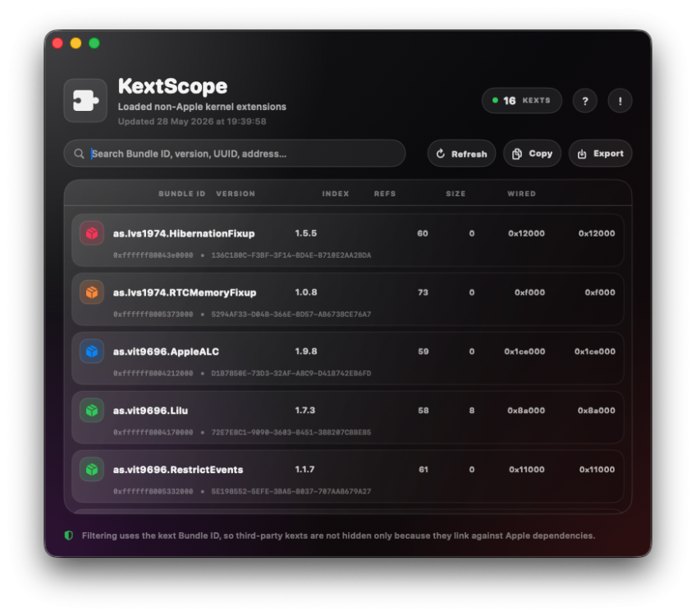Close the KextScope window
696x616 pixels.
tap(57, 43)
